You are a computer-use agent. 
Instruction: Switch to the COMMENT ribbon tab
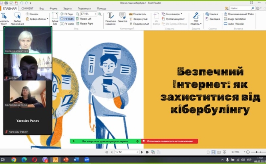(x=27, y=8)
